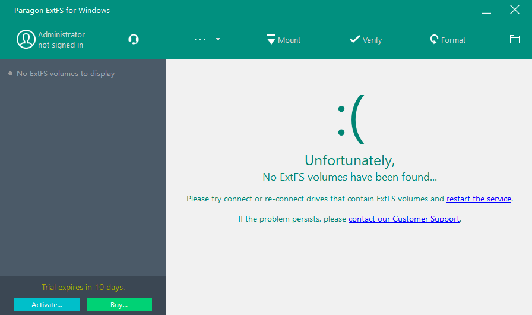Click the Administrator user avatar icon
This screenshot has height=315, width=532.
click(26, 39)
